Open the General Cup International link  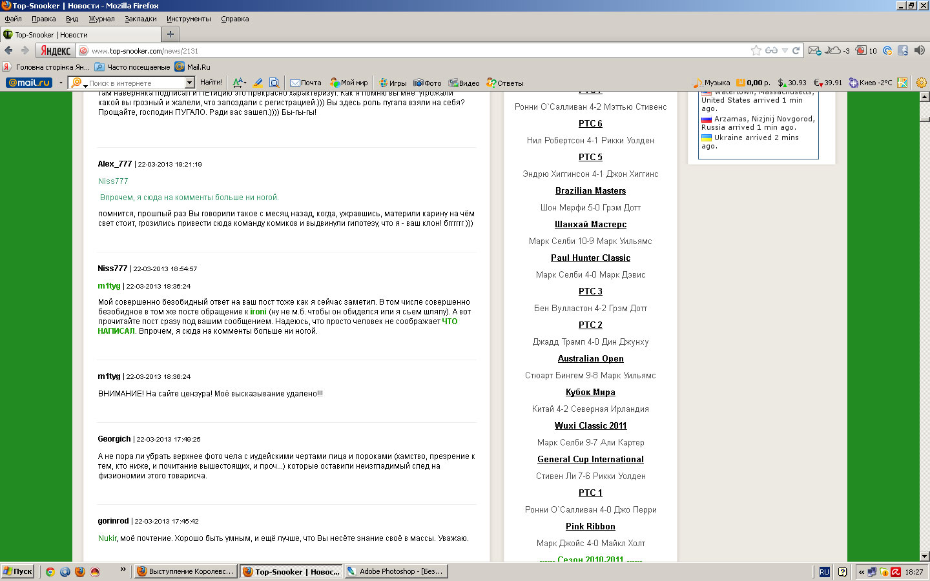(590, 459)
